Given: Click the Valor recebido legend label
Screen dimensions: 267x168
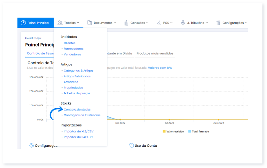Looking at the screenshot, I should 175,131.
